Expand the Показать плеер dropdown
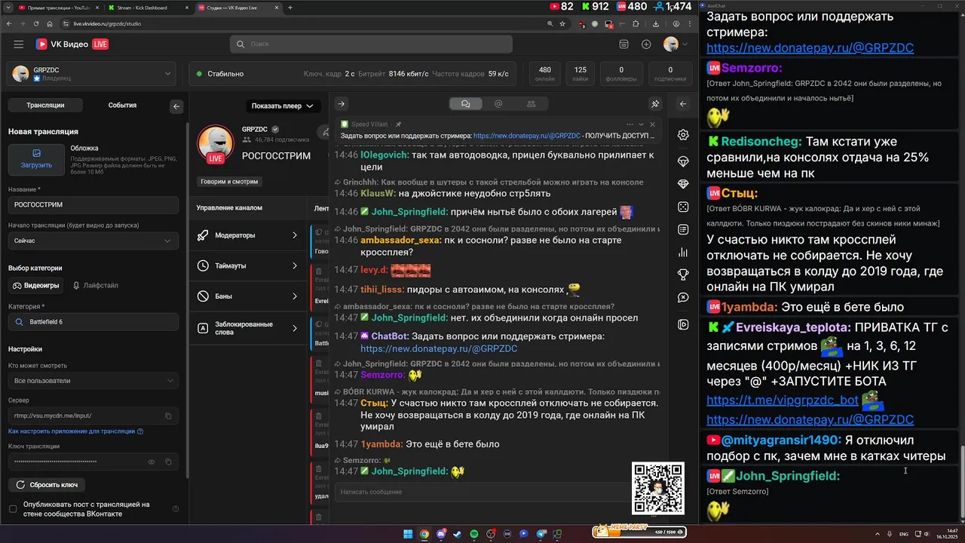The width and height of the screenshot is (965, 543). (x=283, y=106)
